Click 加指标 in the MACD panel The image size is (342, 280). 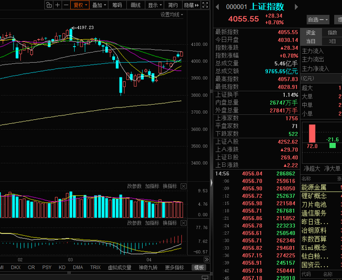pos(152,223)
